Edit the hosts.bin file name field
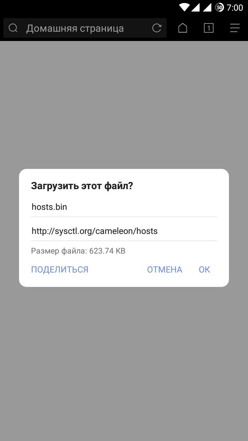 124,207
